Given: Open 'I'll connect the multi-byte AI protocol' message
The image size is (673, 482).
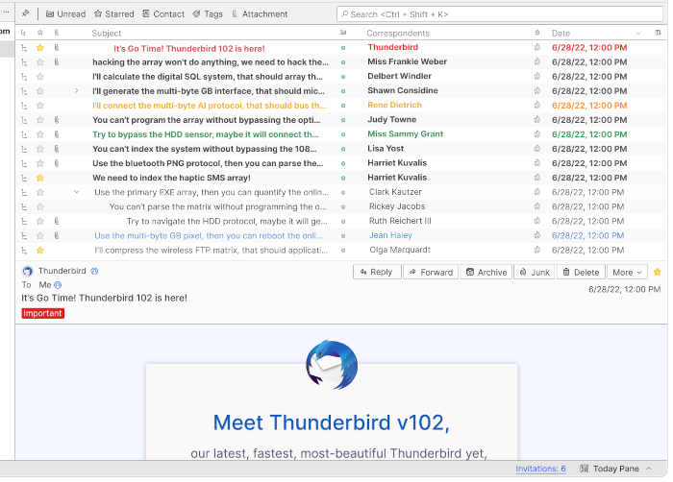Looking at the screenshot, I should point(341,106).
